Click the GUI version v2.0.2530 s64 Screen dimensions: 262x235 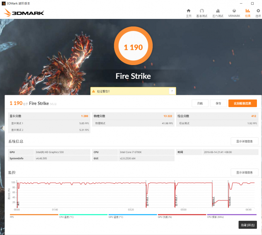[128, 158]
